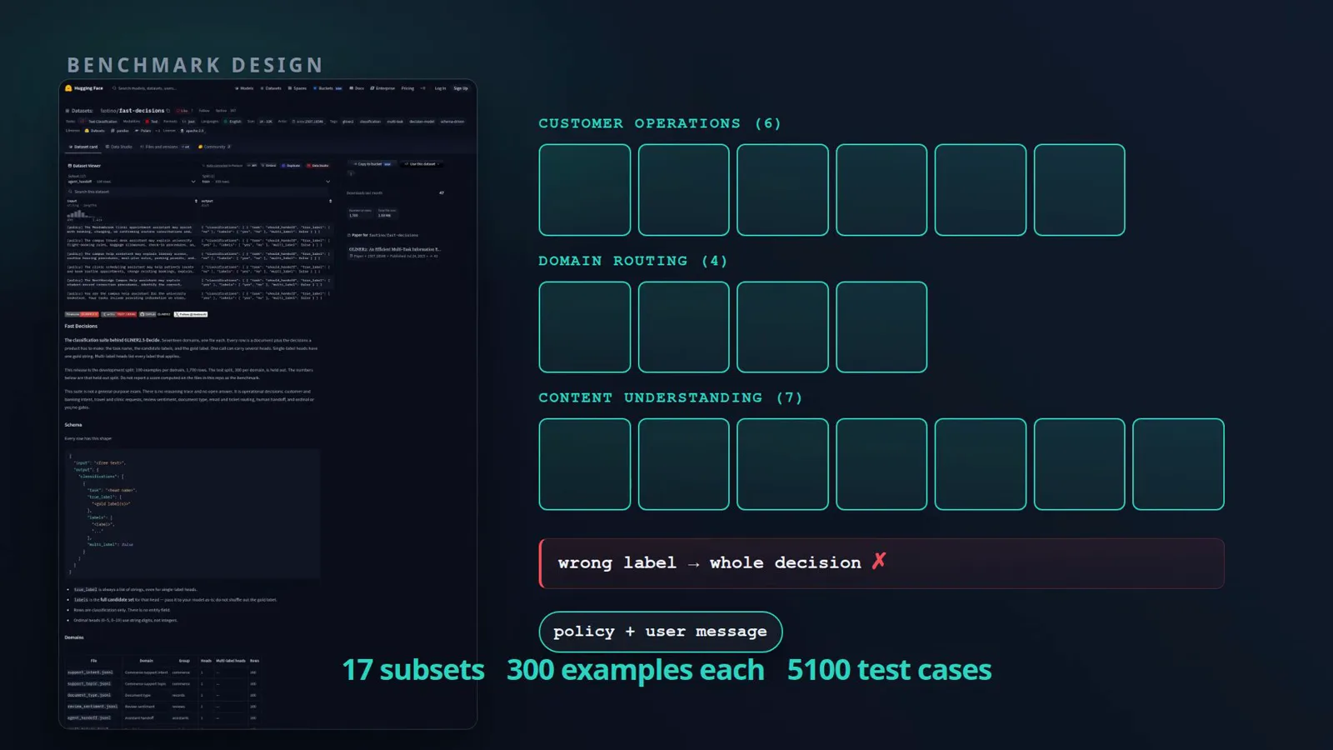Click the 'DOMAIN ROUTING (4)' heading
The image size is (1333, 750).
coord(633,261)
